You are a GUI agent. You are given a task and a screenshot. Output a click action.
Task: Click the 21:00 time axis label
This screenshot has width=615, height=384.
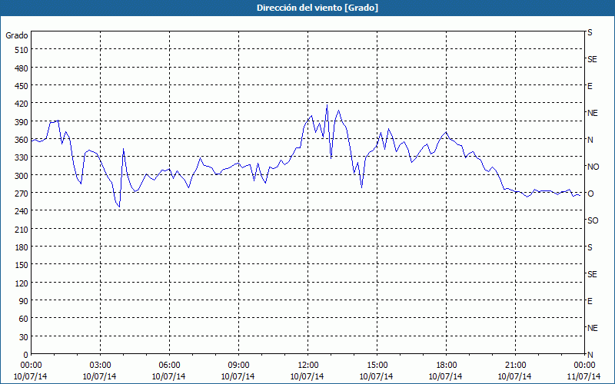(x=515, y=366)
